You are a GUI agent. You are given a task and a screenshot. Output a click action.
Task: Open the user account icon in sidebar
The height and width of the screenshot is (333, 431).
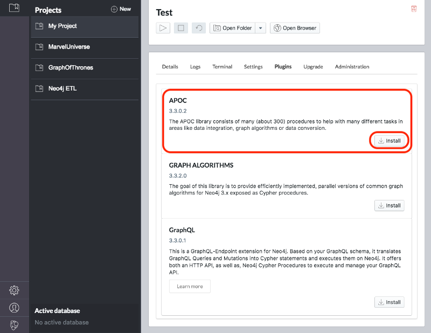14,308
